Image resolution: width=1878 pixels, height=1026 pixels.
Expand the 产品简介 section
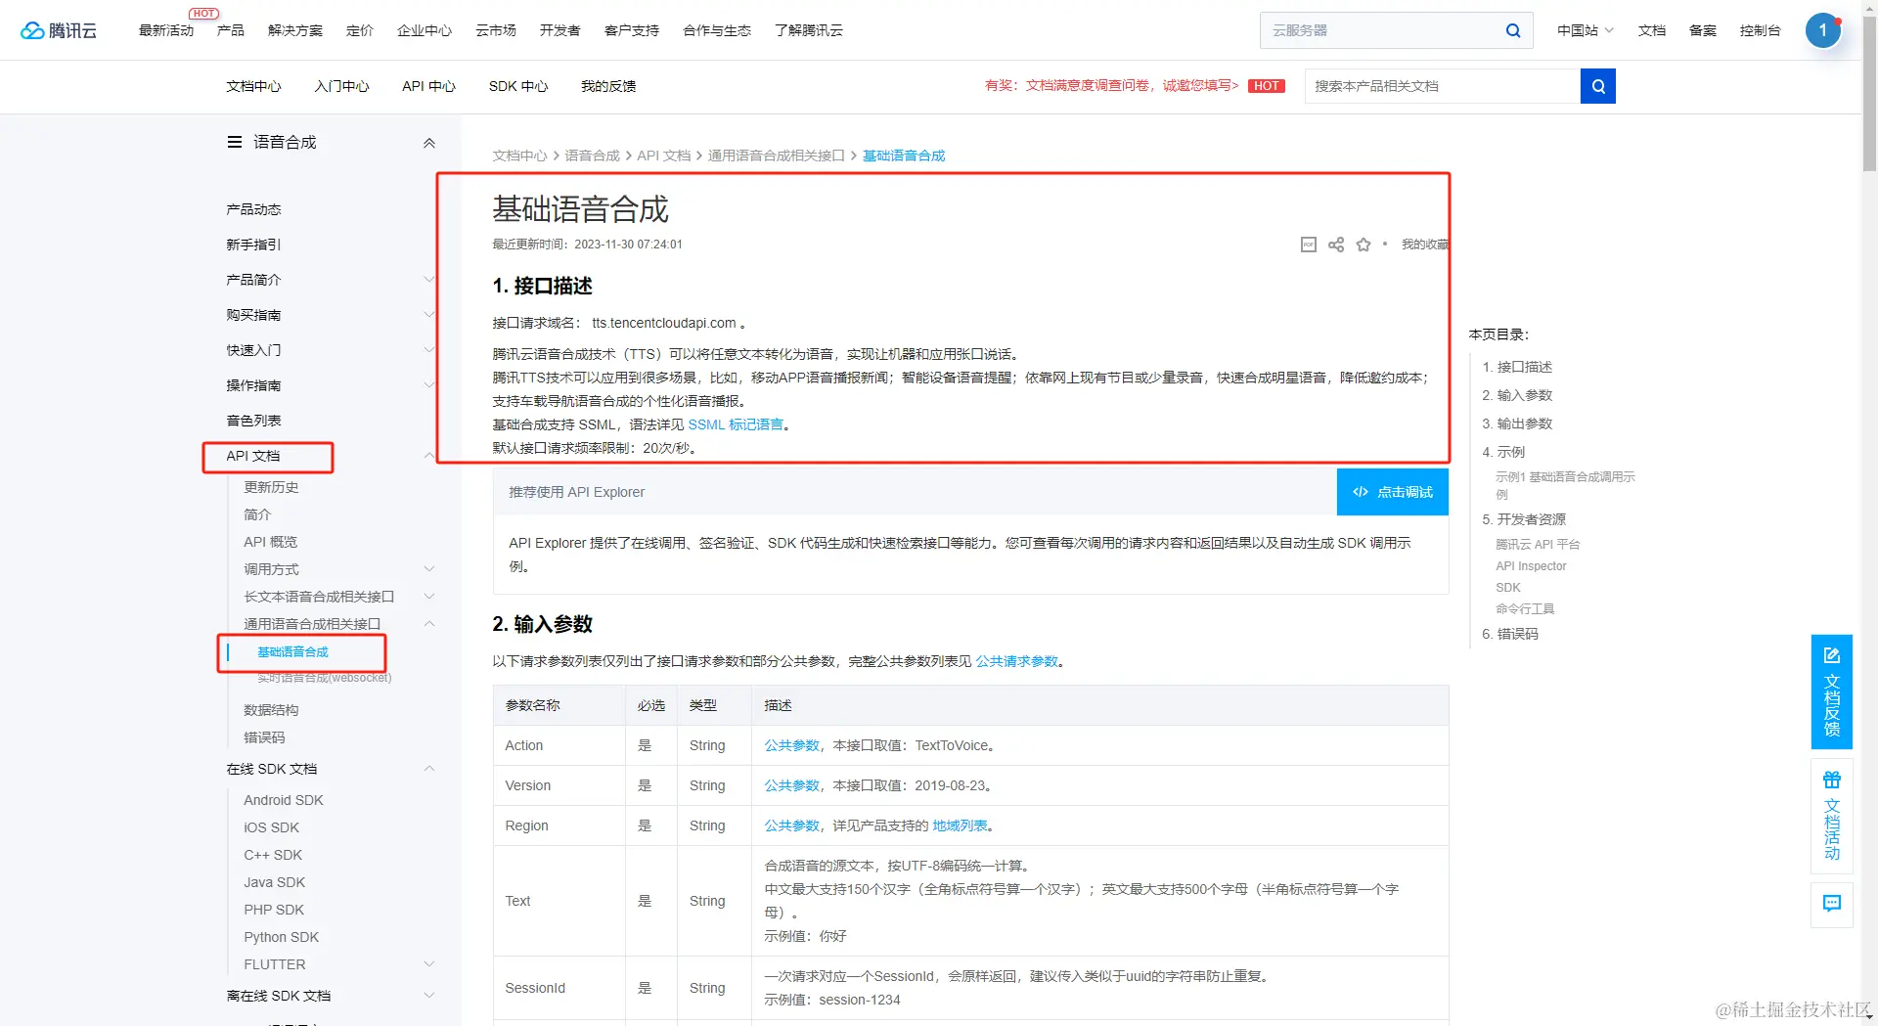pyautogui.click(x=428, y=280)
